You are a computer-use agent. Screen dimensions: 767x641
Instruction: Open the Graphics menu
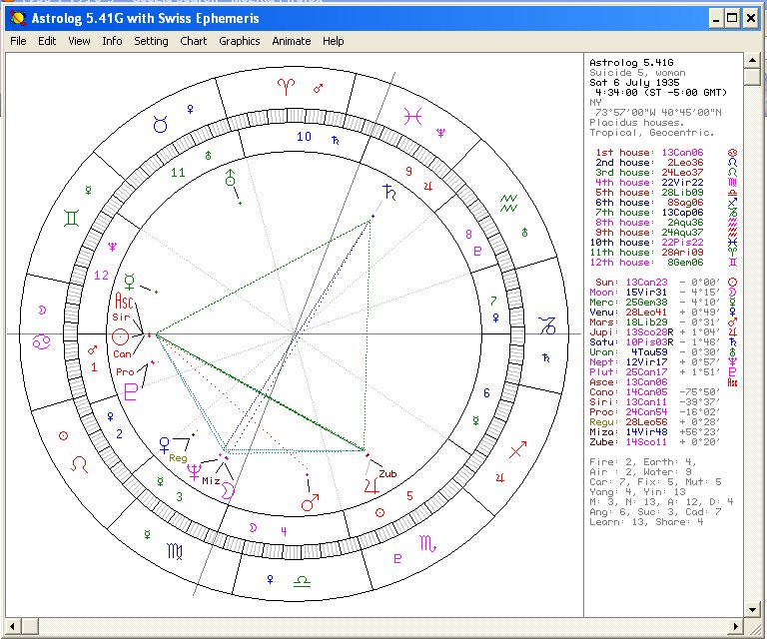[240, 41]
